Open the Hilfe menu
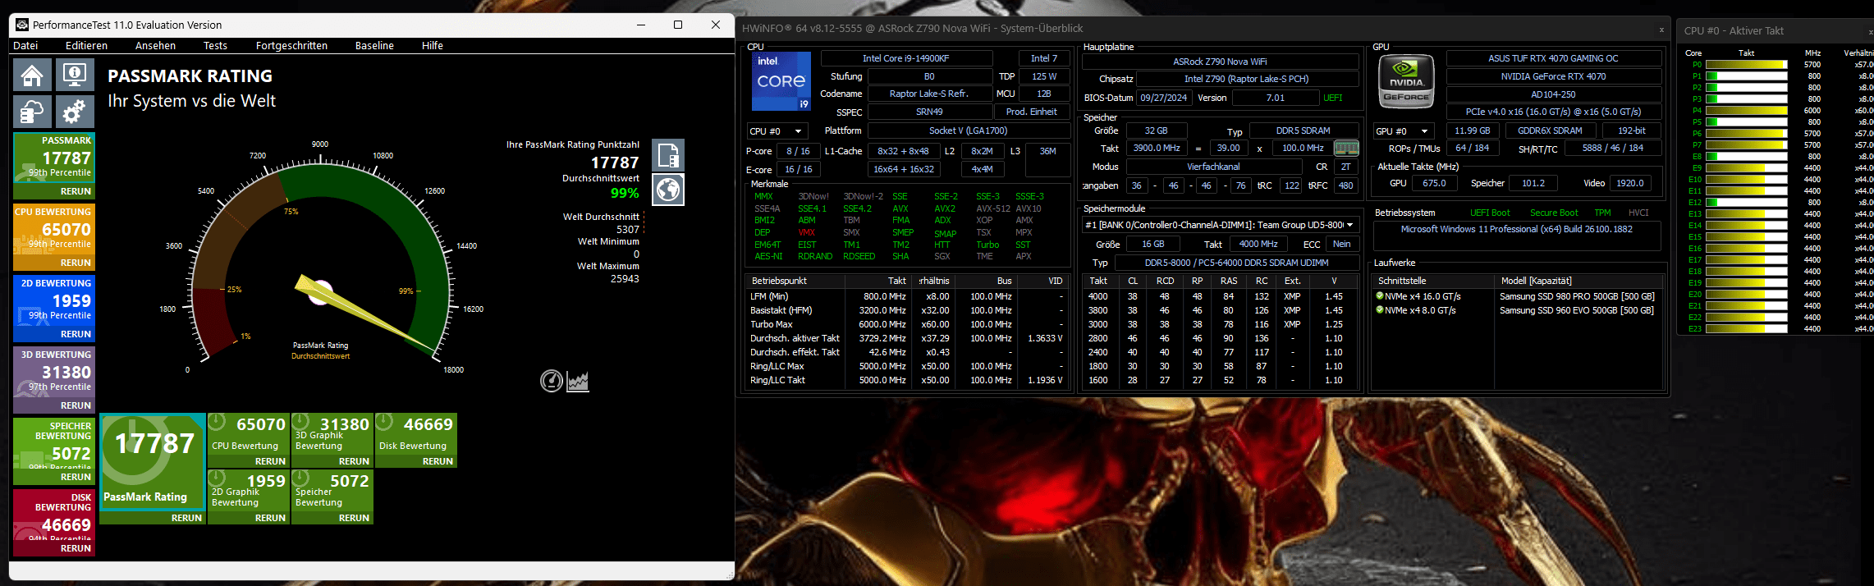 pyautogui.click(x=433, y=46)
